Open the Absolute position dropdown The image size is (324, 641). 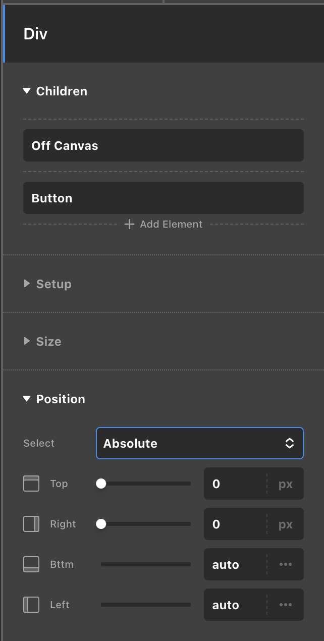click(200, 444)
